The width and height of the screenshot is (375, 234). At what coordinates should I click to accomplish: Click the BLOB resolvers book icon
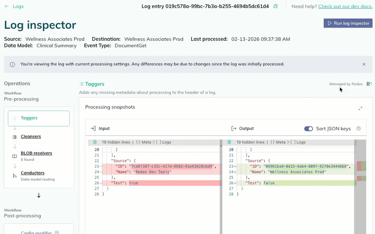[15, 156]
